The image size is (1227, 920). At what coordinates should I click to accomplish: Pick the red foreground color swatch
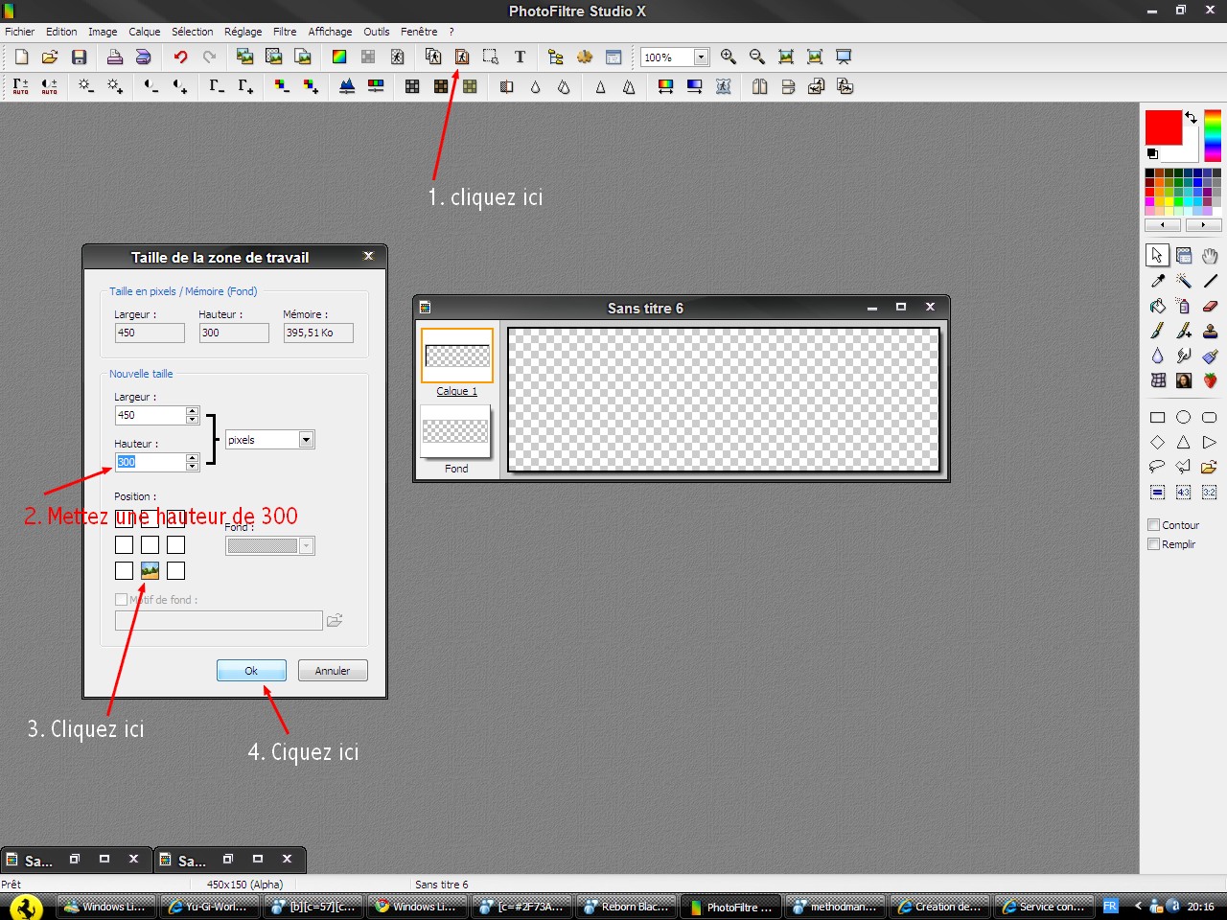pyautogui.click(x=1163, y=127)
